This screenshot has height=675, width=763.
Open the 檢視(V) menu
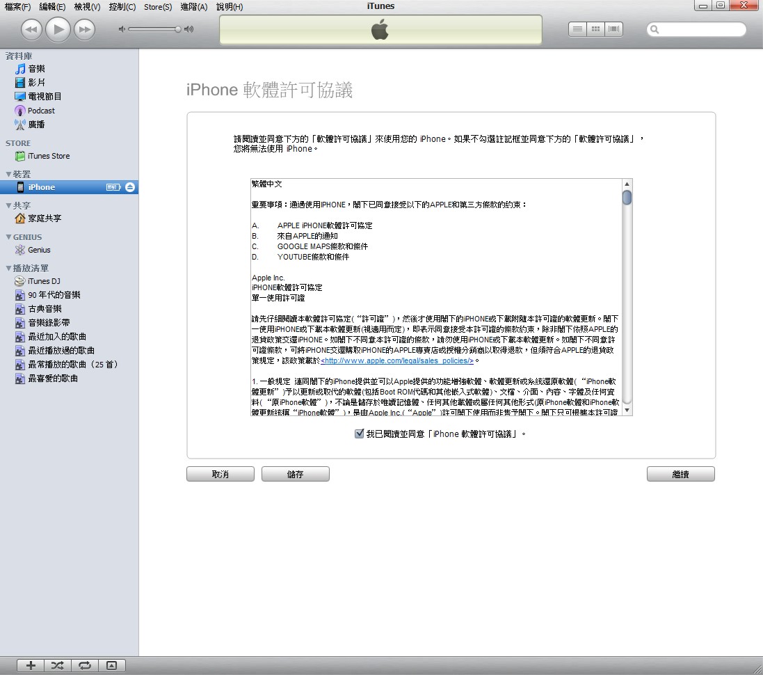click(87, 7)
